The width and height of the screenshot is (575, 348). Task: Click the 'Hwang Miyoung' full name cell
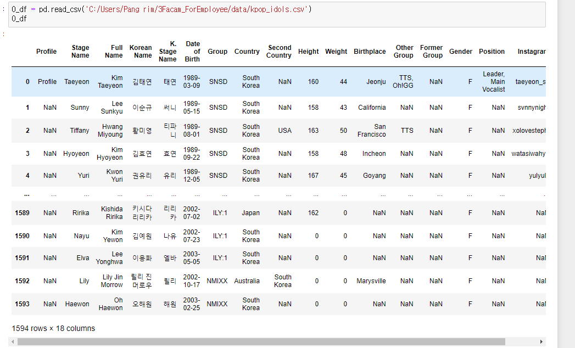tap(110, 131)
